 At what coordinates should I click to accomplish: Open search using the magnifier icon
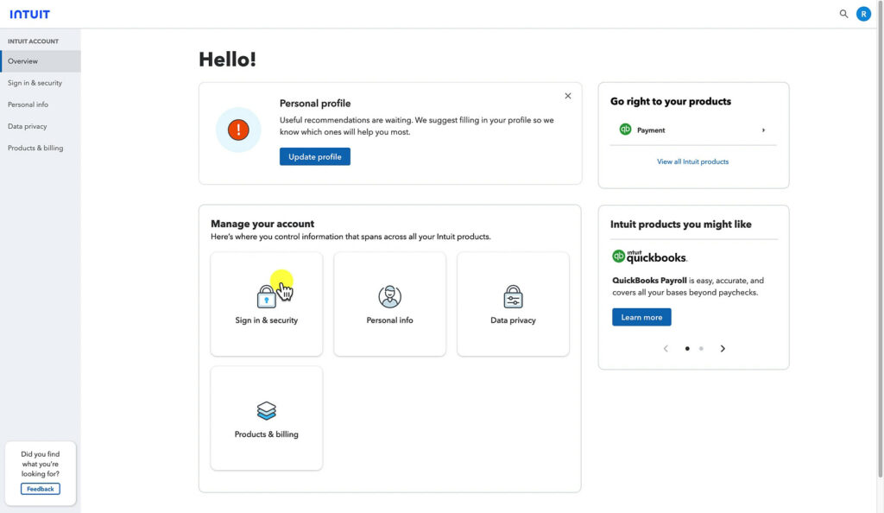[843, 14]
